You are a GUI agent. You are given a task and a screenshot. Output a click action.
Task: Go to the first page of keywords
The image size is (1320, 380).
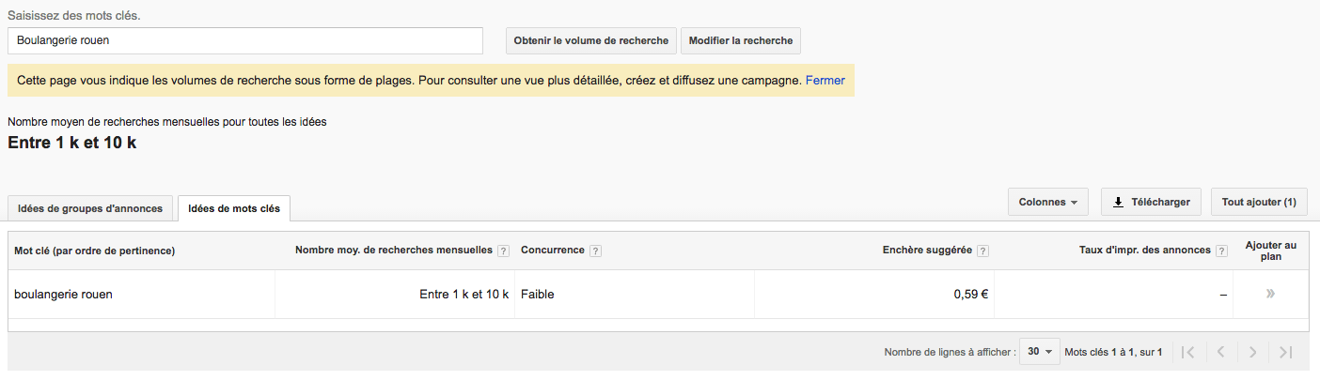[1187, 352]
